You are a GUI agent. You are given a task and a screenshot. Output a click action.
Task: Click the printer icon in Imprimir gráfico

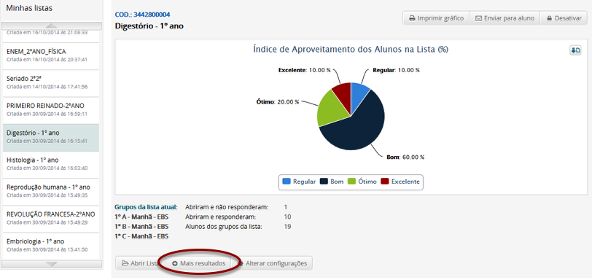[x=413, y=18]
